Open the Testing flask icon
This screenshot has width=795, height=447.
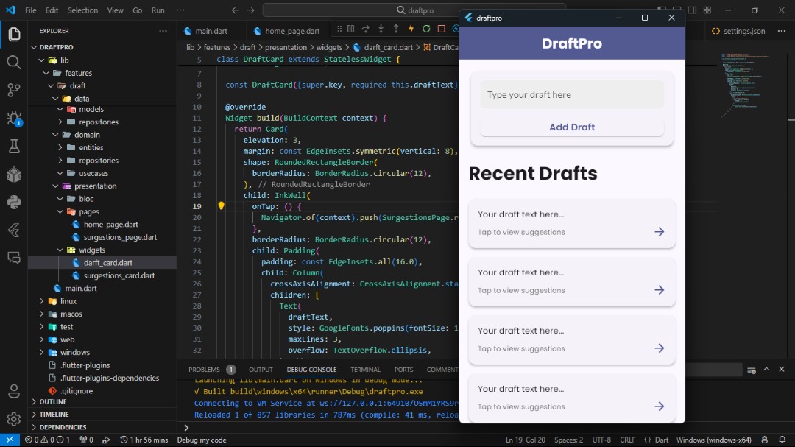click(x=14, y=146)
